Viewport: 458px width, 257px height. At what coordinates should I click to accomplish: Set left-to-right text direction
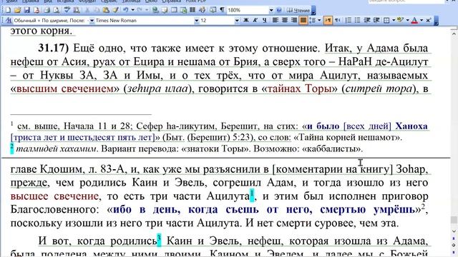328,20
